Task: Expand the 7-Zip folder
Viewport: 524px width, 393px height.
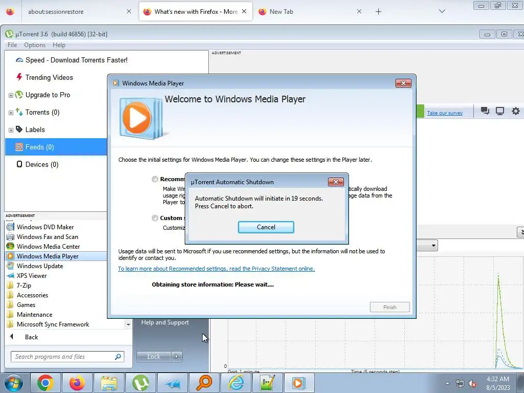Action: coord(24,286)
